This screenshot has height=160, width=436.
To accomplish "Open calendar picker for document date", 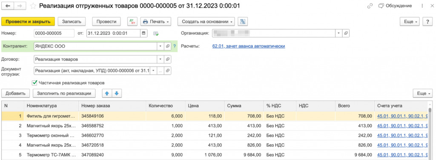I will click(144, 33).
